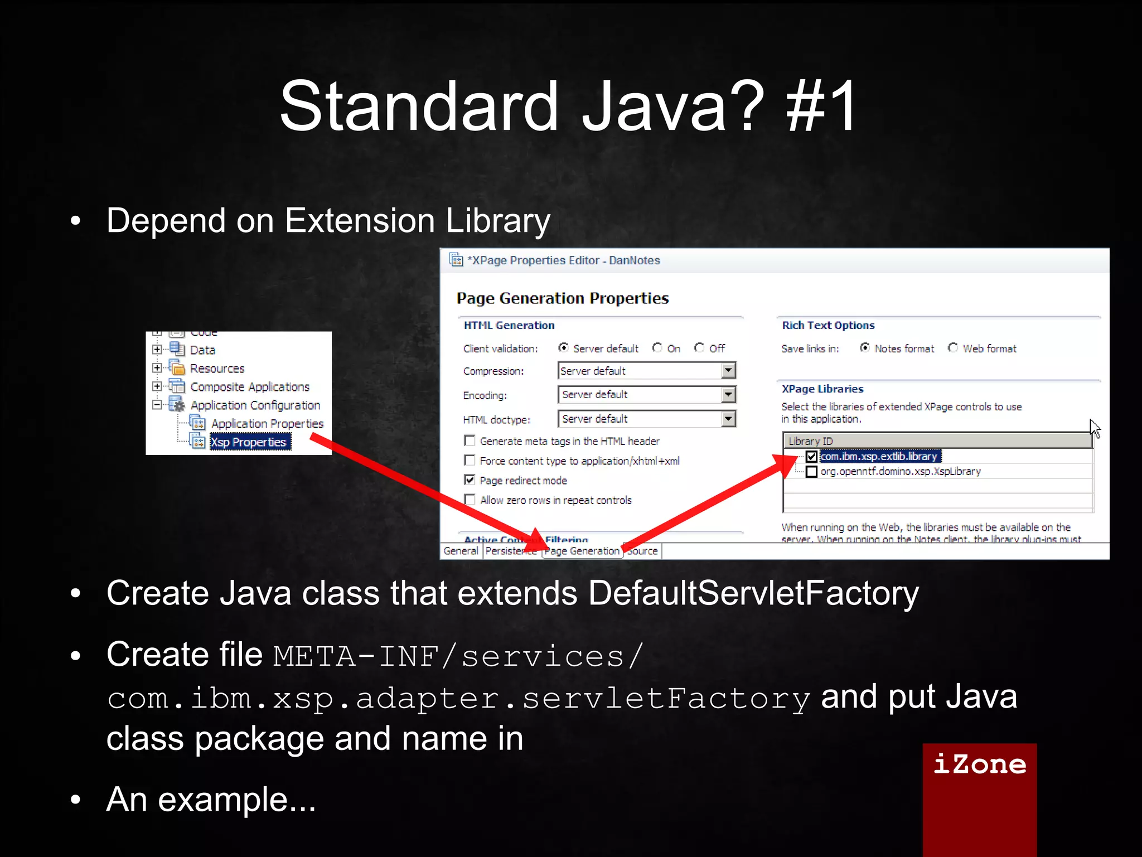Switch to the General tab
The height and width of the screenshot is (857, 1142).
point(461,551)
